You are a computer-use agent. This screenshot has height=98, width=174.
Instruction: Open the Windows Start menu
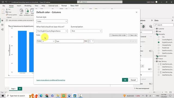click(3, 96)
